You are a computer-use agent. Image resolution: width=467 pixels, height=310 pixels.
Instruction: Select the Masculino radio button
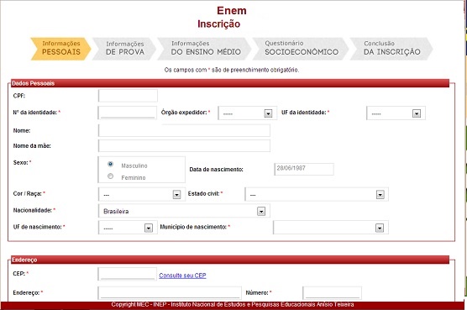click(111, 164)
